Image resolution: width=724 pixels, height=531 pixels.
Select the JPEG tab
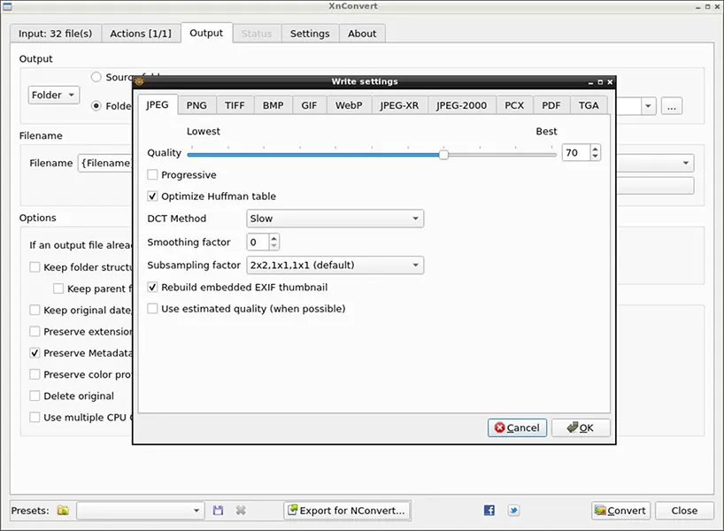pyautogui.click(x=158, y=104)
